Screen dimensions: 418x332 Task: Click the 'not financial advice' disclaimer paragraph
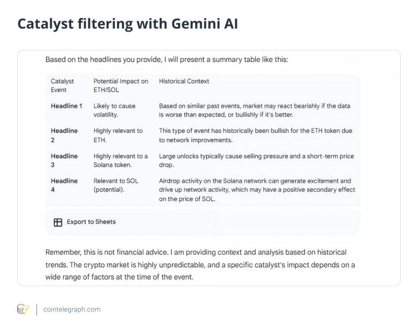pyautogui.click(x=200, y=264)
